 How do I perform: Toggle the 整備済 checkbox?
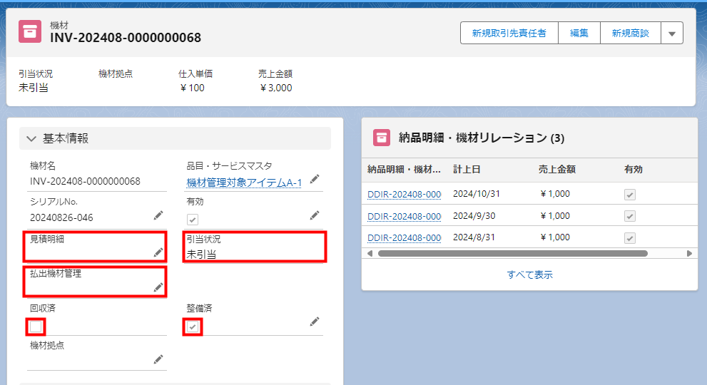pyautogui.click(x=193, y=327)
